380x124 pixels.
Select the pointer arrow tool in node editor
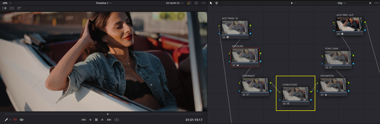coord(211,3)
